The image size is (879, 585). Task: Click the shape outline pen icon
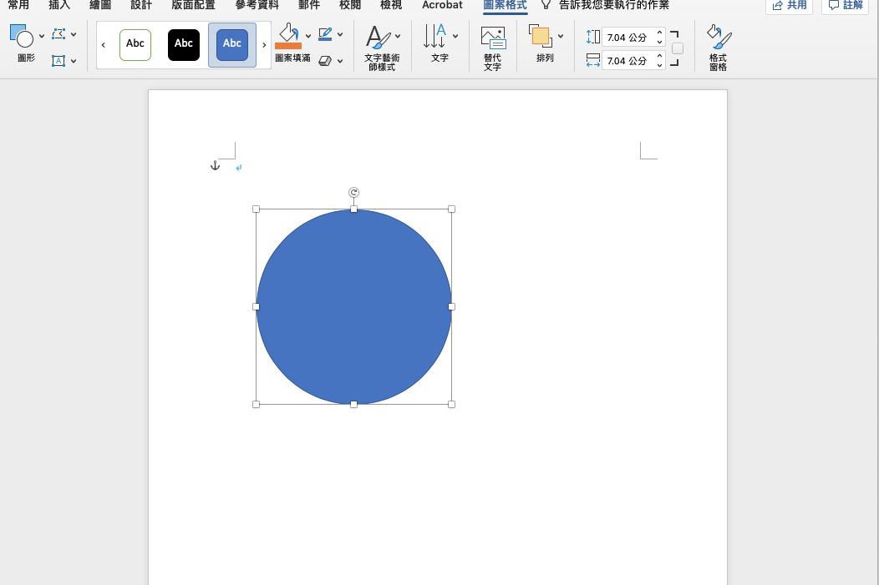point(325,35)
